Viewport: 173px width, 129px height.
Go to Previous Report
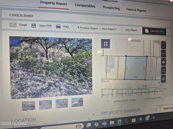click(88, 28)
